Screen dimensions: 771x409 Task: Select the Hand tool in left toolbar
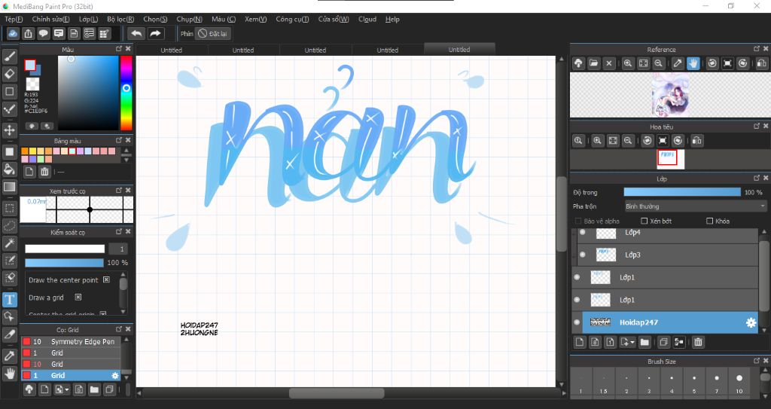point(9,373)
